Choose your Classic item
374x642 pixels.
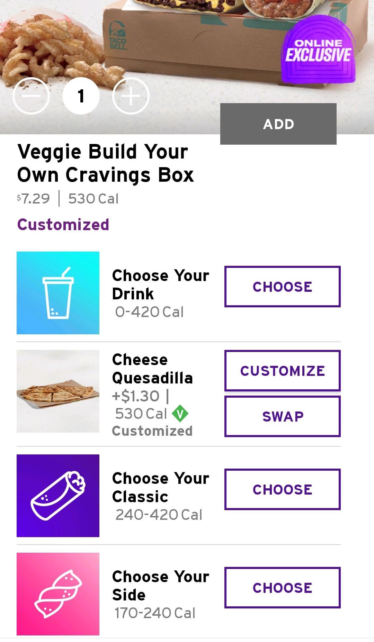tap(282, 489)
